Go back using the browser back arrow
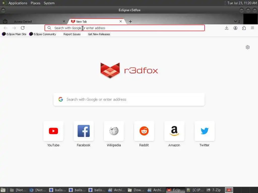The width and height of the screenshot is (258, 193). coord(6,28)
